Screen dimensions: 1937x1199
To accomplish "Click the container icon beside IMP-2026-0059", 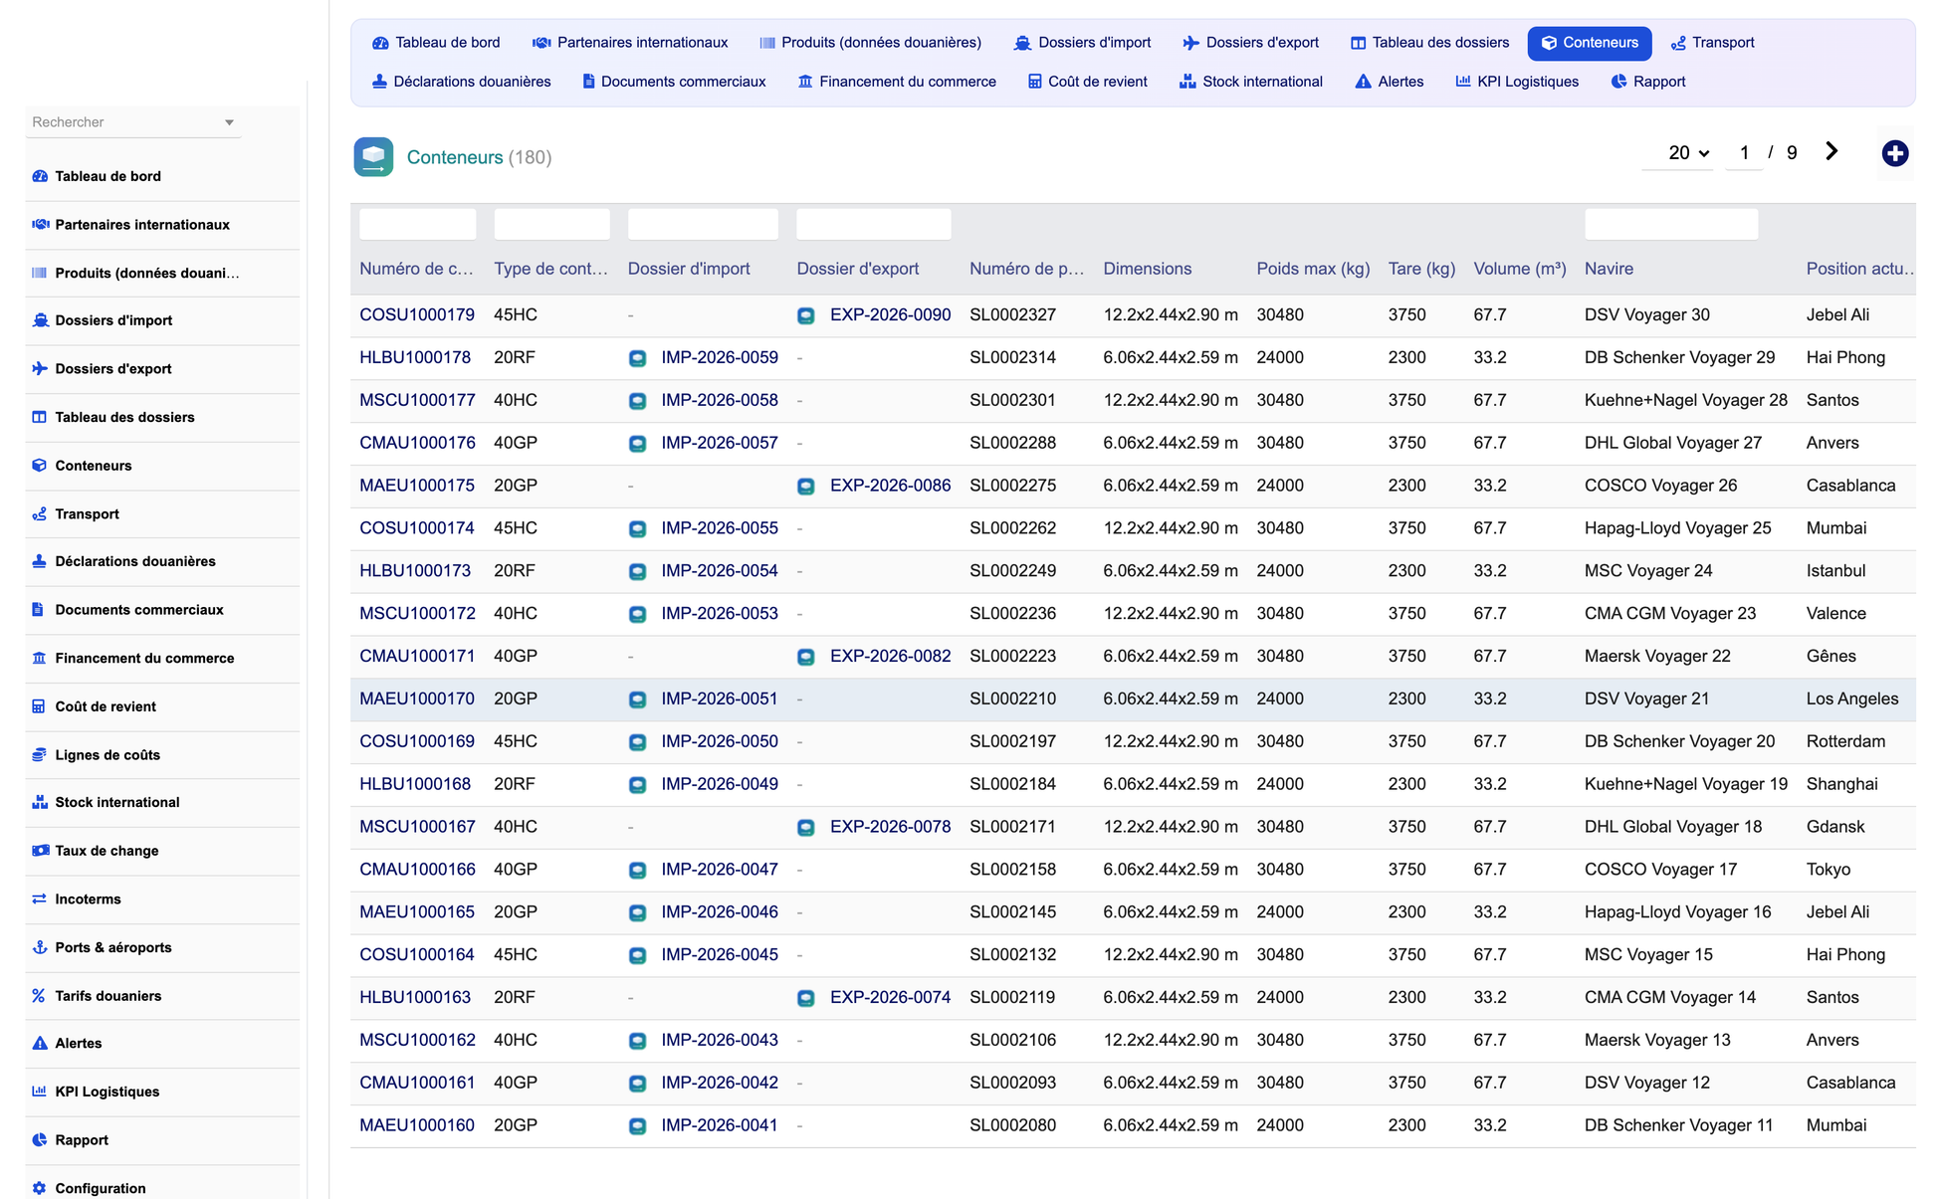I will [638, 358].
